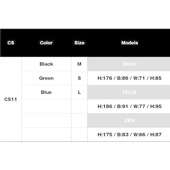170x170 pixels.
Task: Click measurements starting with H:175
Action: (129, 135)
